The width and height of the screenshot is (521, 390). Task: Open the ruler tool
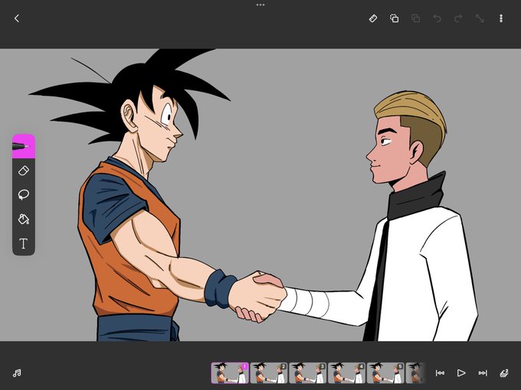pos(373,18)
